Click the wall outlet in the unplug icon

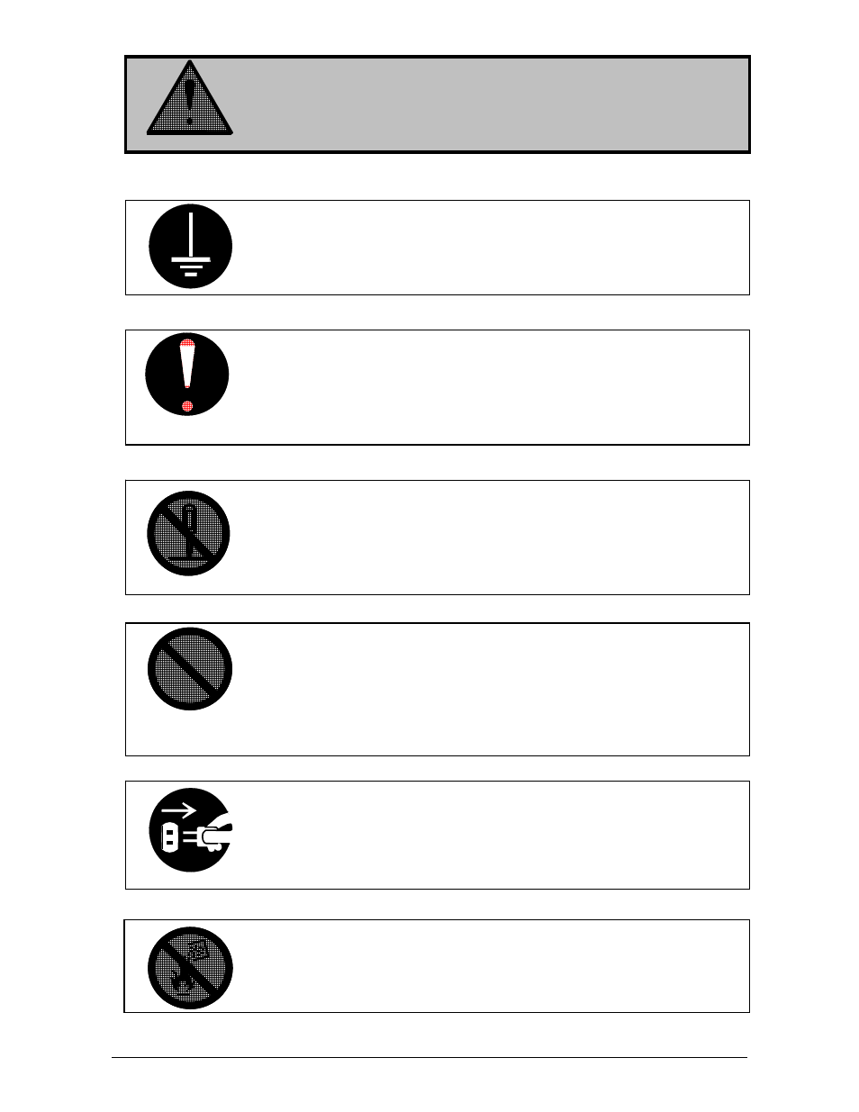click(168, 838)
